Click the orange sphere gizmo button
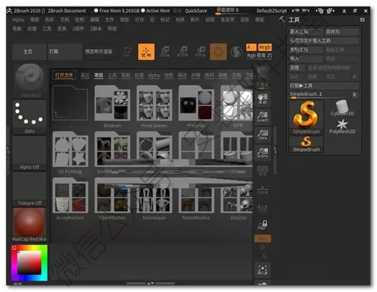The image size is (377, 292). (218, 52)
